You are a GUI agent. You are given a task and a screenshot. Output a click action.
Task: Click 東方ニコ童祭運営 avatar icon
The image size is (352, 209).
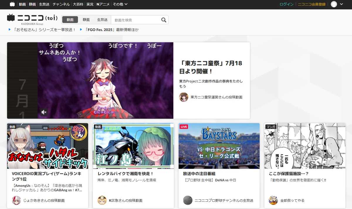click(x=184, y=97)
